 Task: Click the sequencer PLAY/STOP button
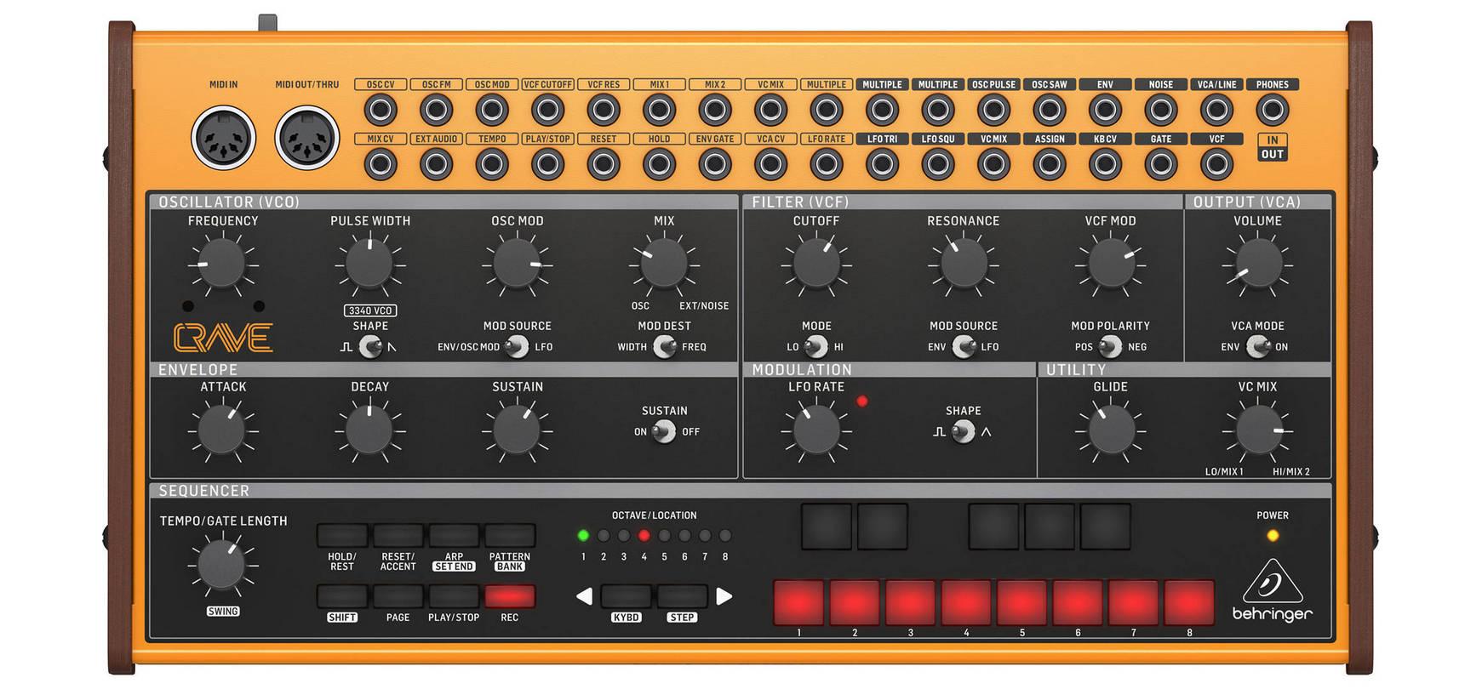point(454,596)
